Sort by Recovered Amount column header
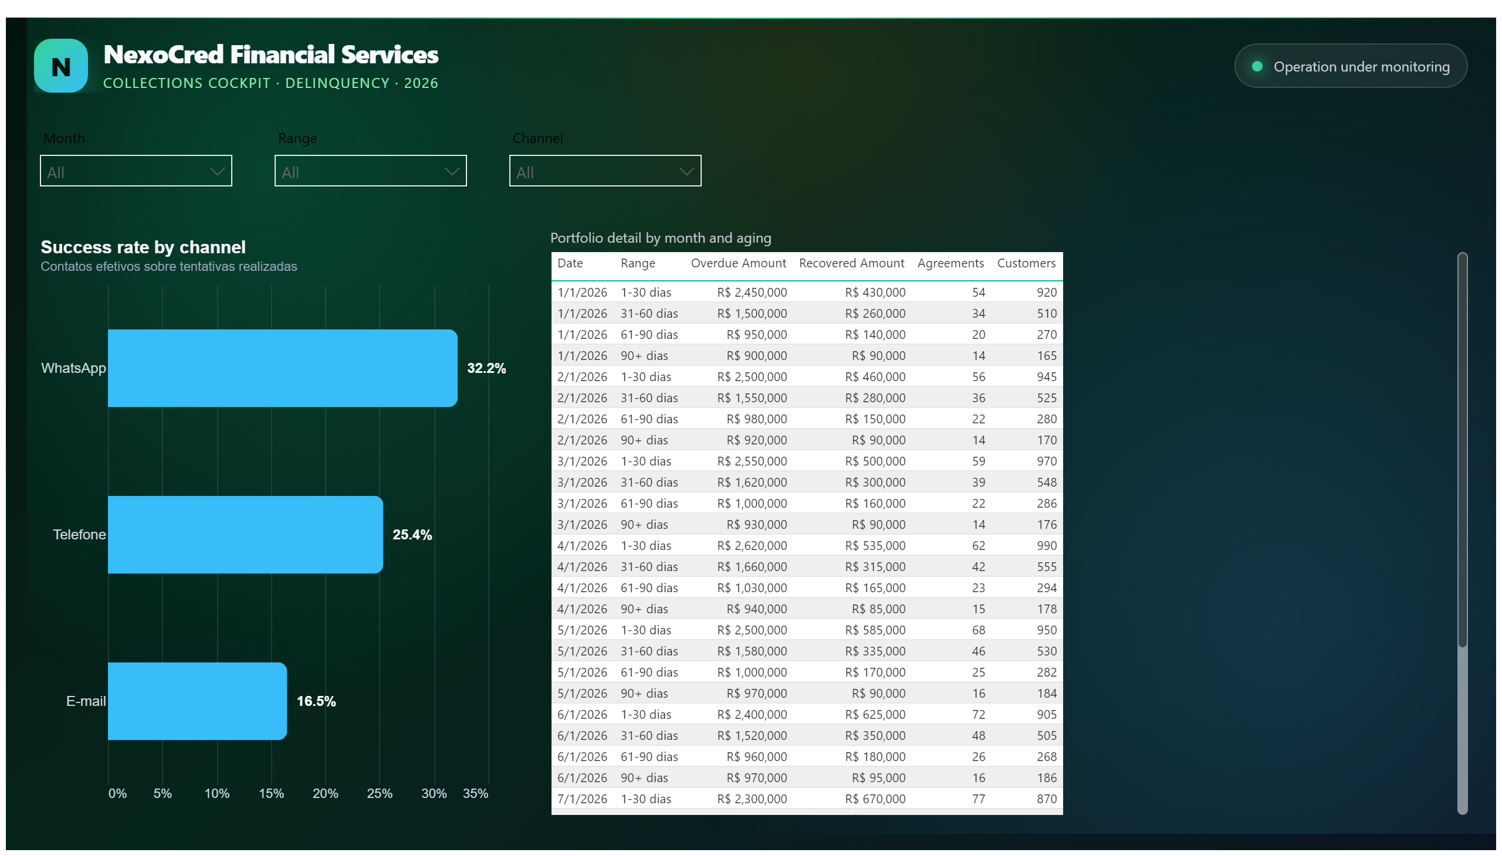This screenshot has width=1502, height=856. pyautogui.click(x=851, y=263)
